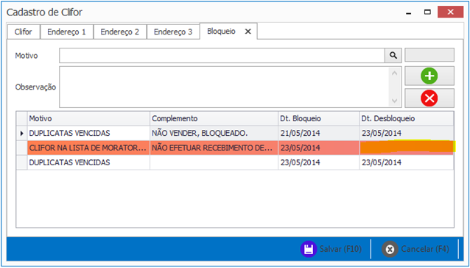
Task: Maximize the Cadastro de Clifor window
Action: [427, 12]
